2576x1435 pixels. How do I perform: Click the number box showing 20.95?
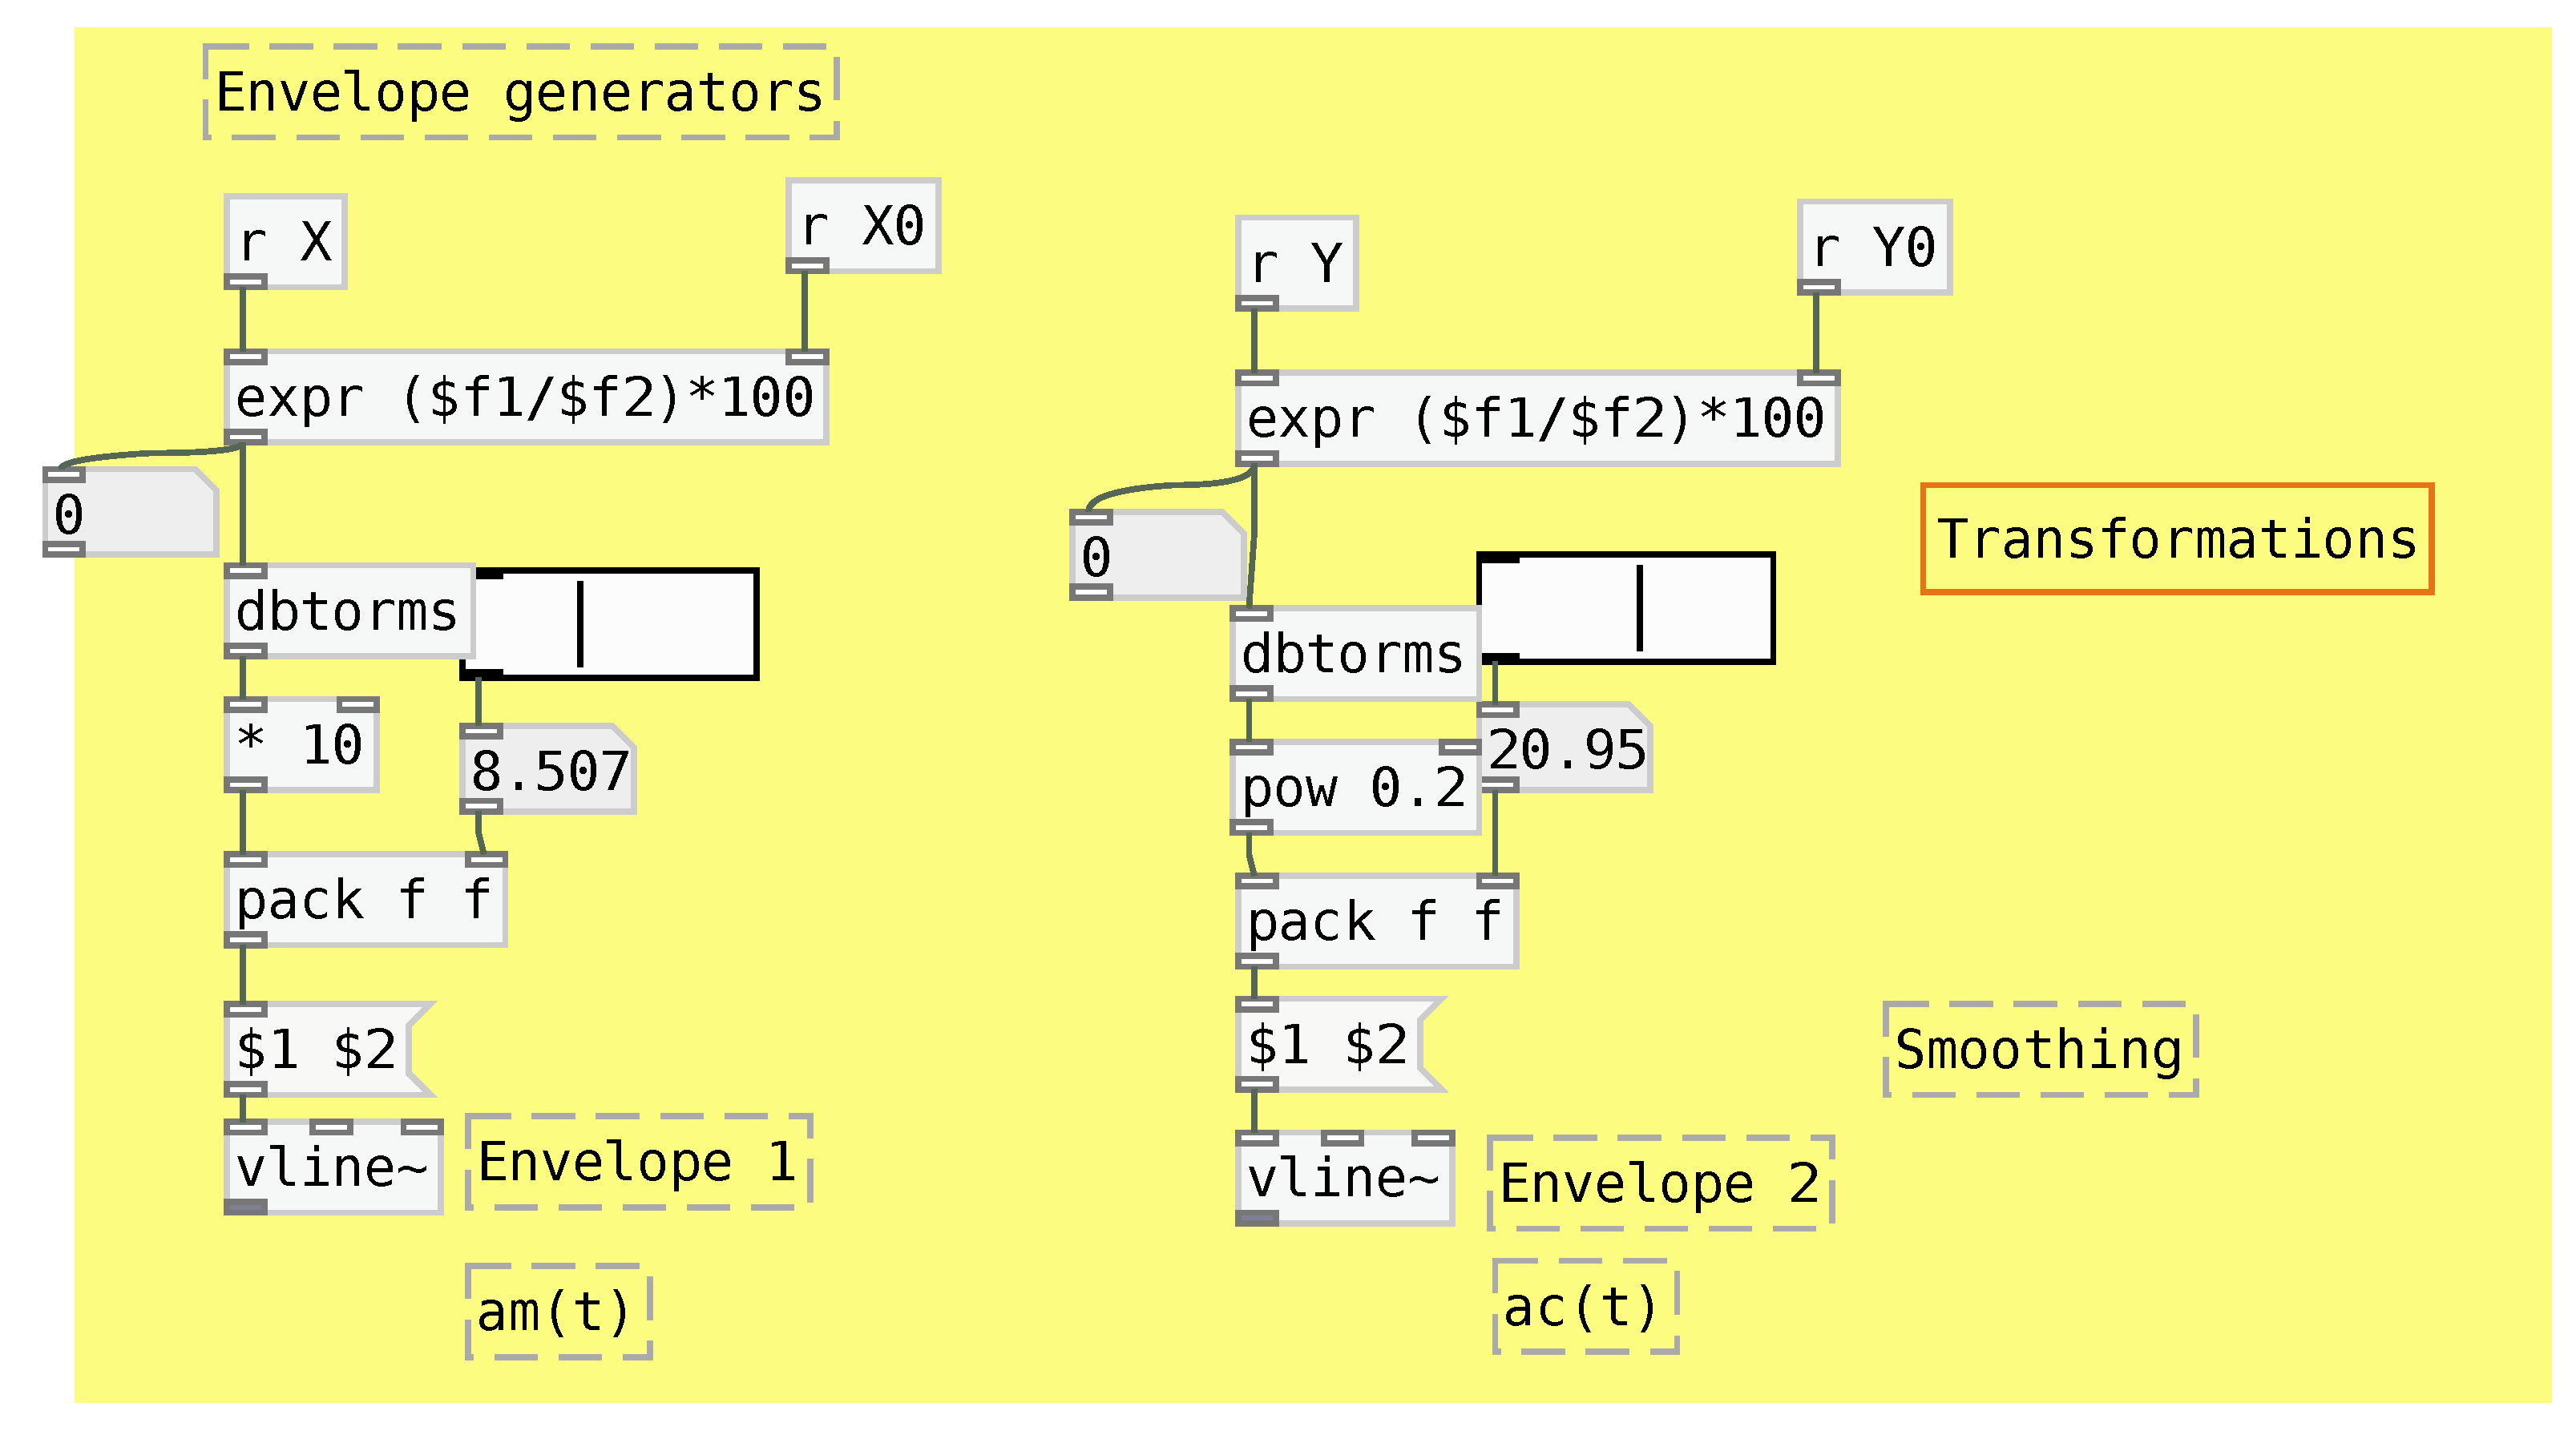(x=1565, y=749)
